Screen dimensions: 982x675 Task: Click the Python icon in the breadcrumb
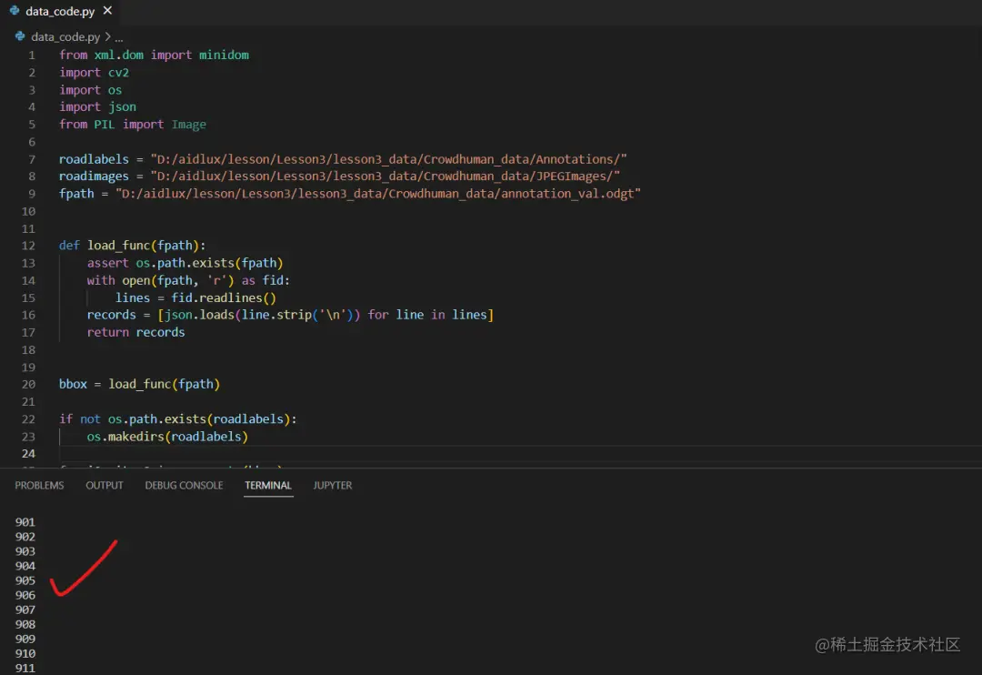20,36
